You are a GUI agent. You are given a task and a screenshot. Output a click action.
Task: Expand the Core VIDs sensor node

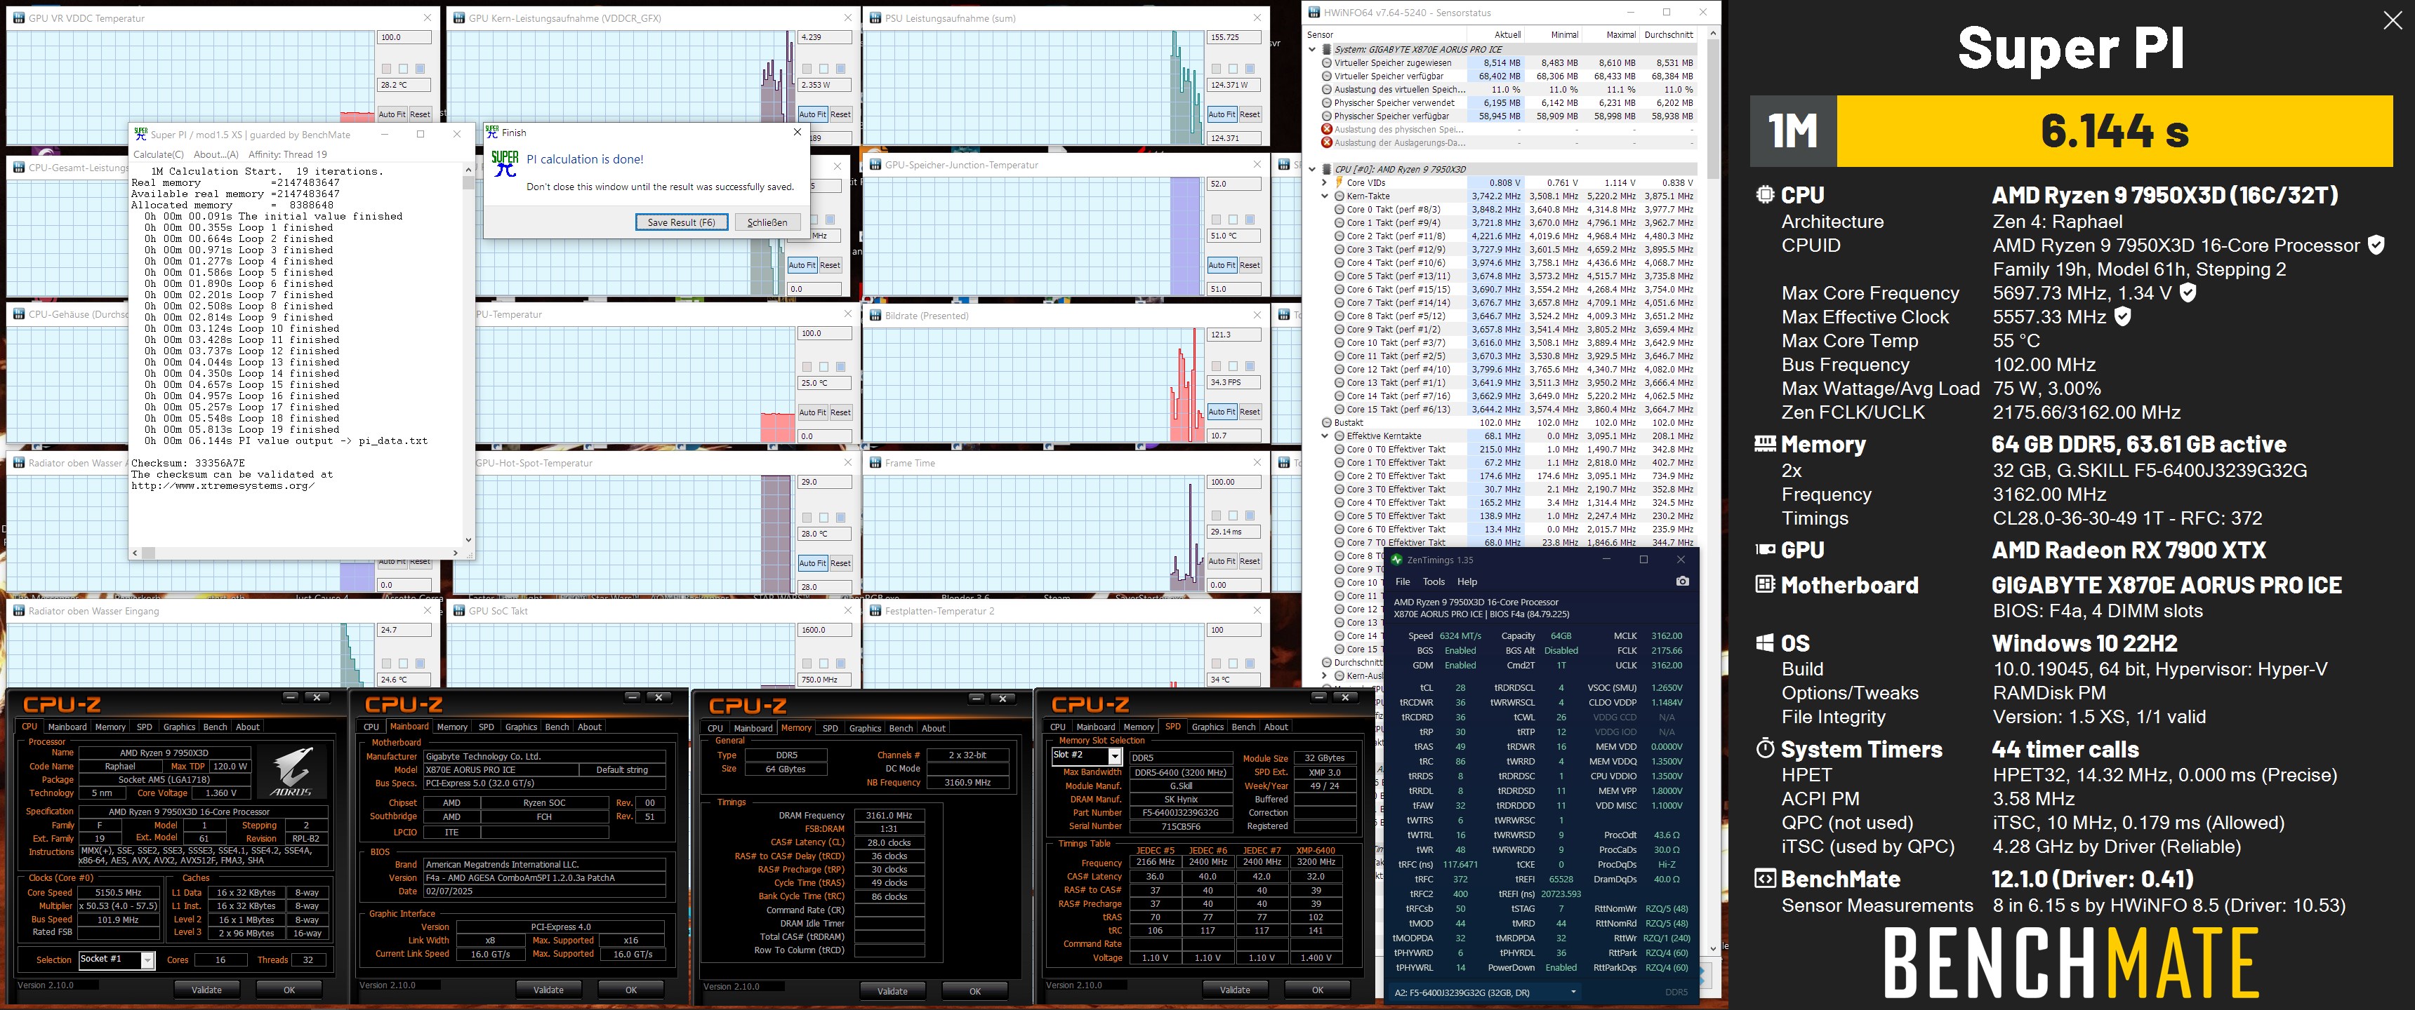coord(1325,184)
